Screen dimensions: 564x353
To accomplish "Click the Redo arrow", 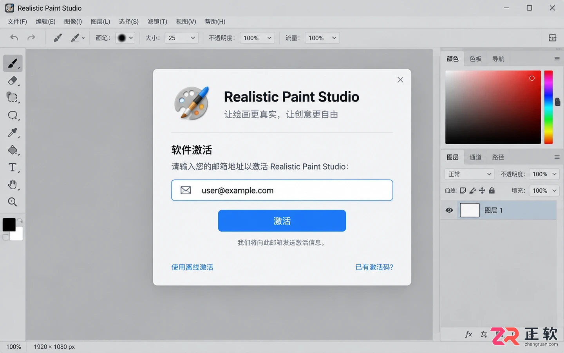I will click(31, 38).
